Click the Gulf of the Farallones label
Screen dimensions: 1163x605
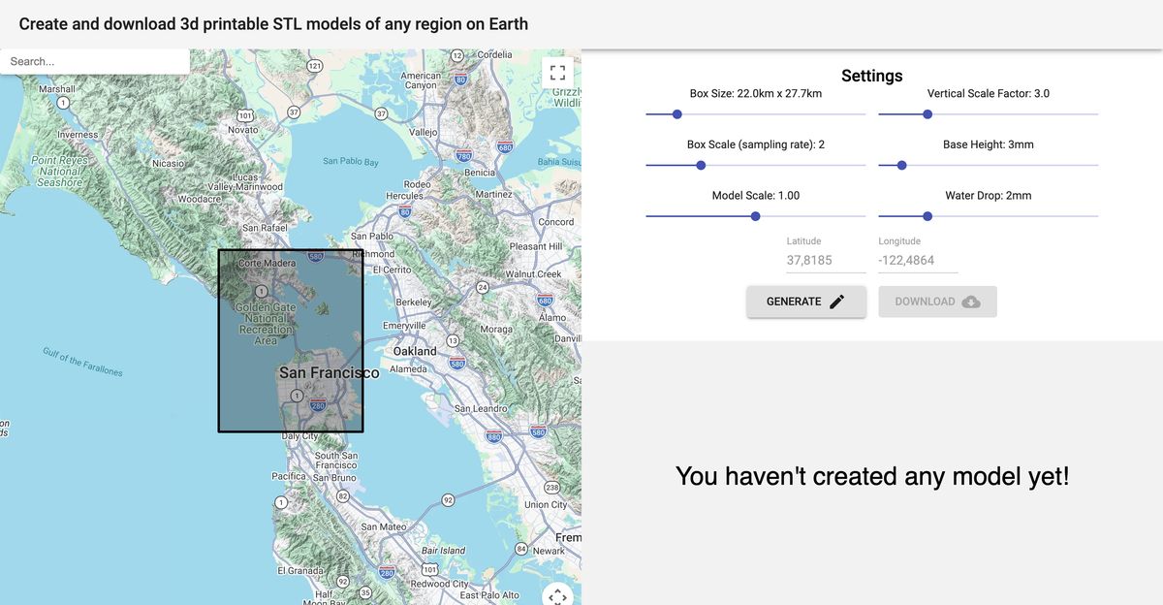(82, 361)
